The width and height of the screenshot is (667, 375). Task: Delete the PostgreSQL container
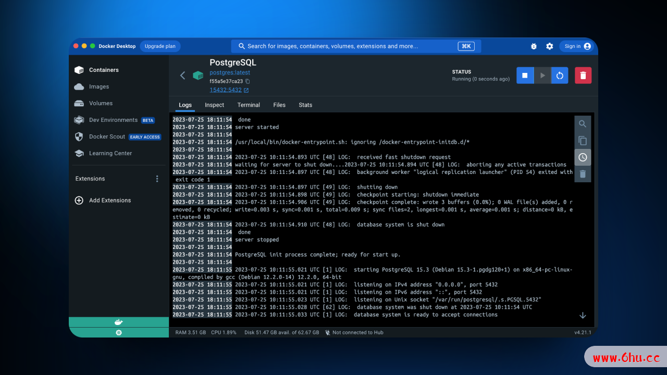[x=583, y=76]
